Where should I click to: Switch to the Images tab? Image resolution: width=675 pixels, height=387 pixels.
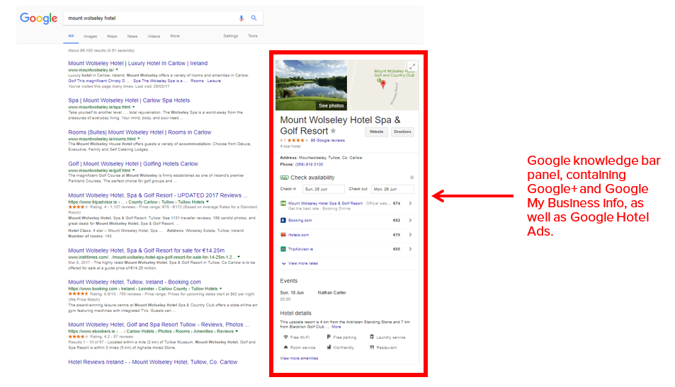pyautogui.click(x=91, y=36)
